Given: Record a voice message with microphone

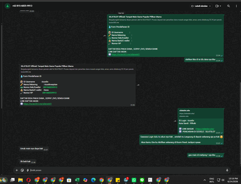Looking at the screenshot, I should (227, 170).
